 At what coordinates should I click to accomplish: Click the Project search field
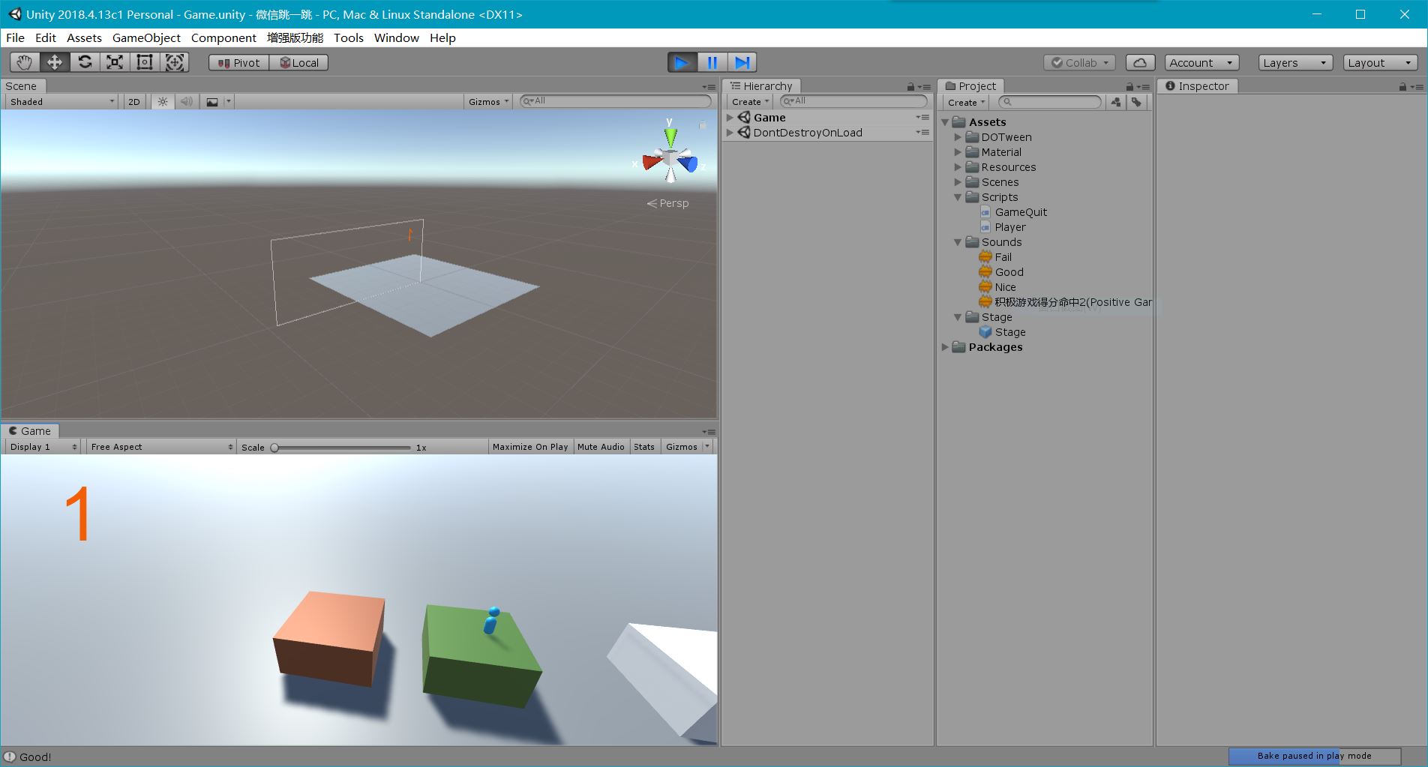pos(1049,102)
